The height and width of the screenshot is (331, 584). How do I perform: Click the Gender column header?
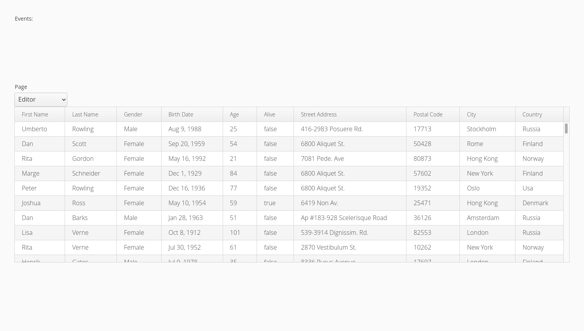tap(139, 114)
